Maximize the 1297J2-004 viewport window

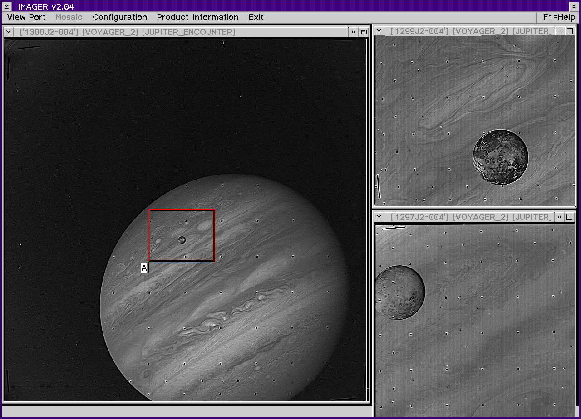click(x=570, y=217)
